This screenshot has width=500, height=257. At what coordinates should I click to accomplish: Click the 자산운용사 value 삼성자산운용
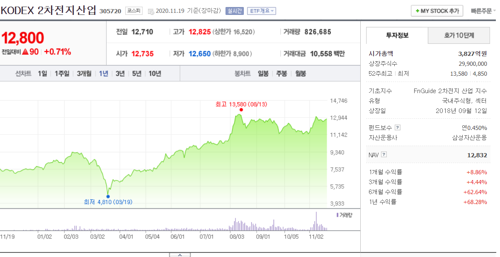click(470, 138)
